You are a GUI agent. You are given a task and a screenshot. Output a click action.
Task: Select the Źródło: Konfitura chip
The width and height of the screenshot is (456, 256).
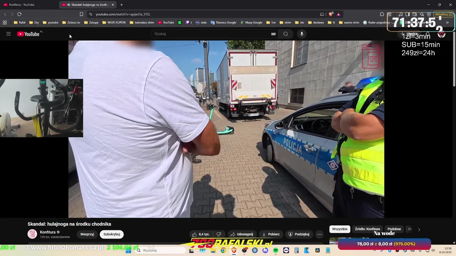pyautogui.click(x=367, y=229)
